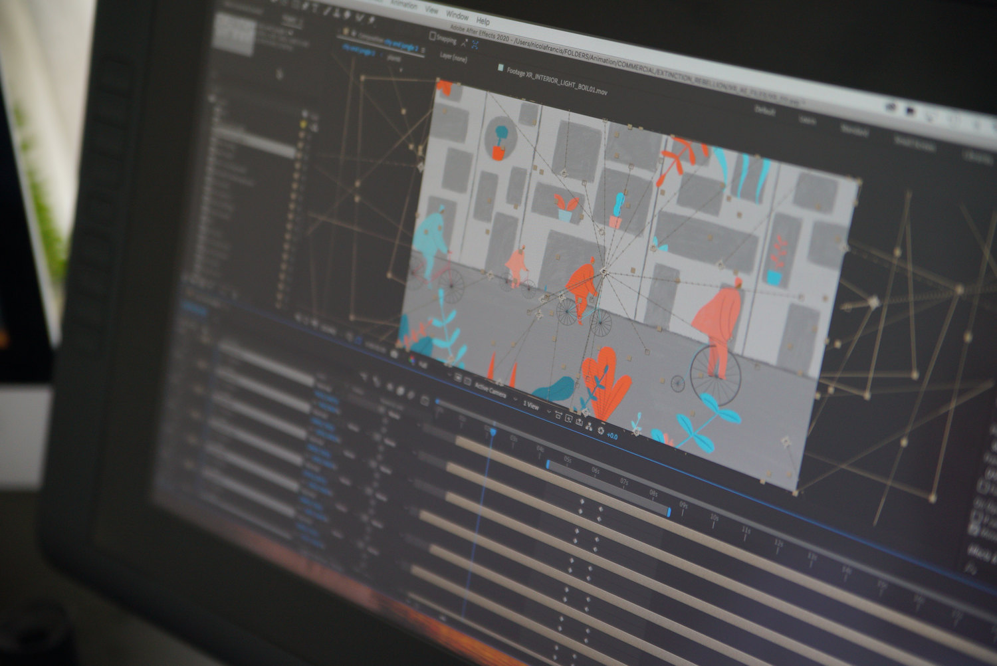Open the Composition panel menu icon
The height and width of the screenshot is (666, 997).
pos(423,50)
